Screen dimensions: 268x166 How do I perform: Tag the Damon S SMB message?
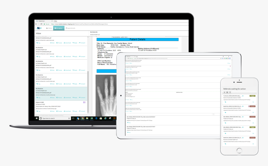(x=38, y=111)
